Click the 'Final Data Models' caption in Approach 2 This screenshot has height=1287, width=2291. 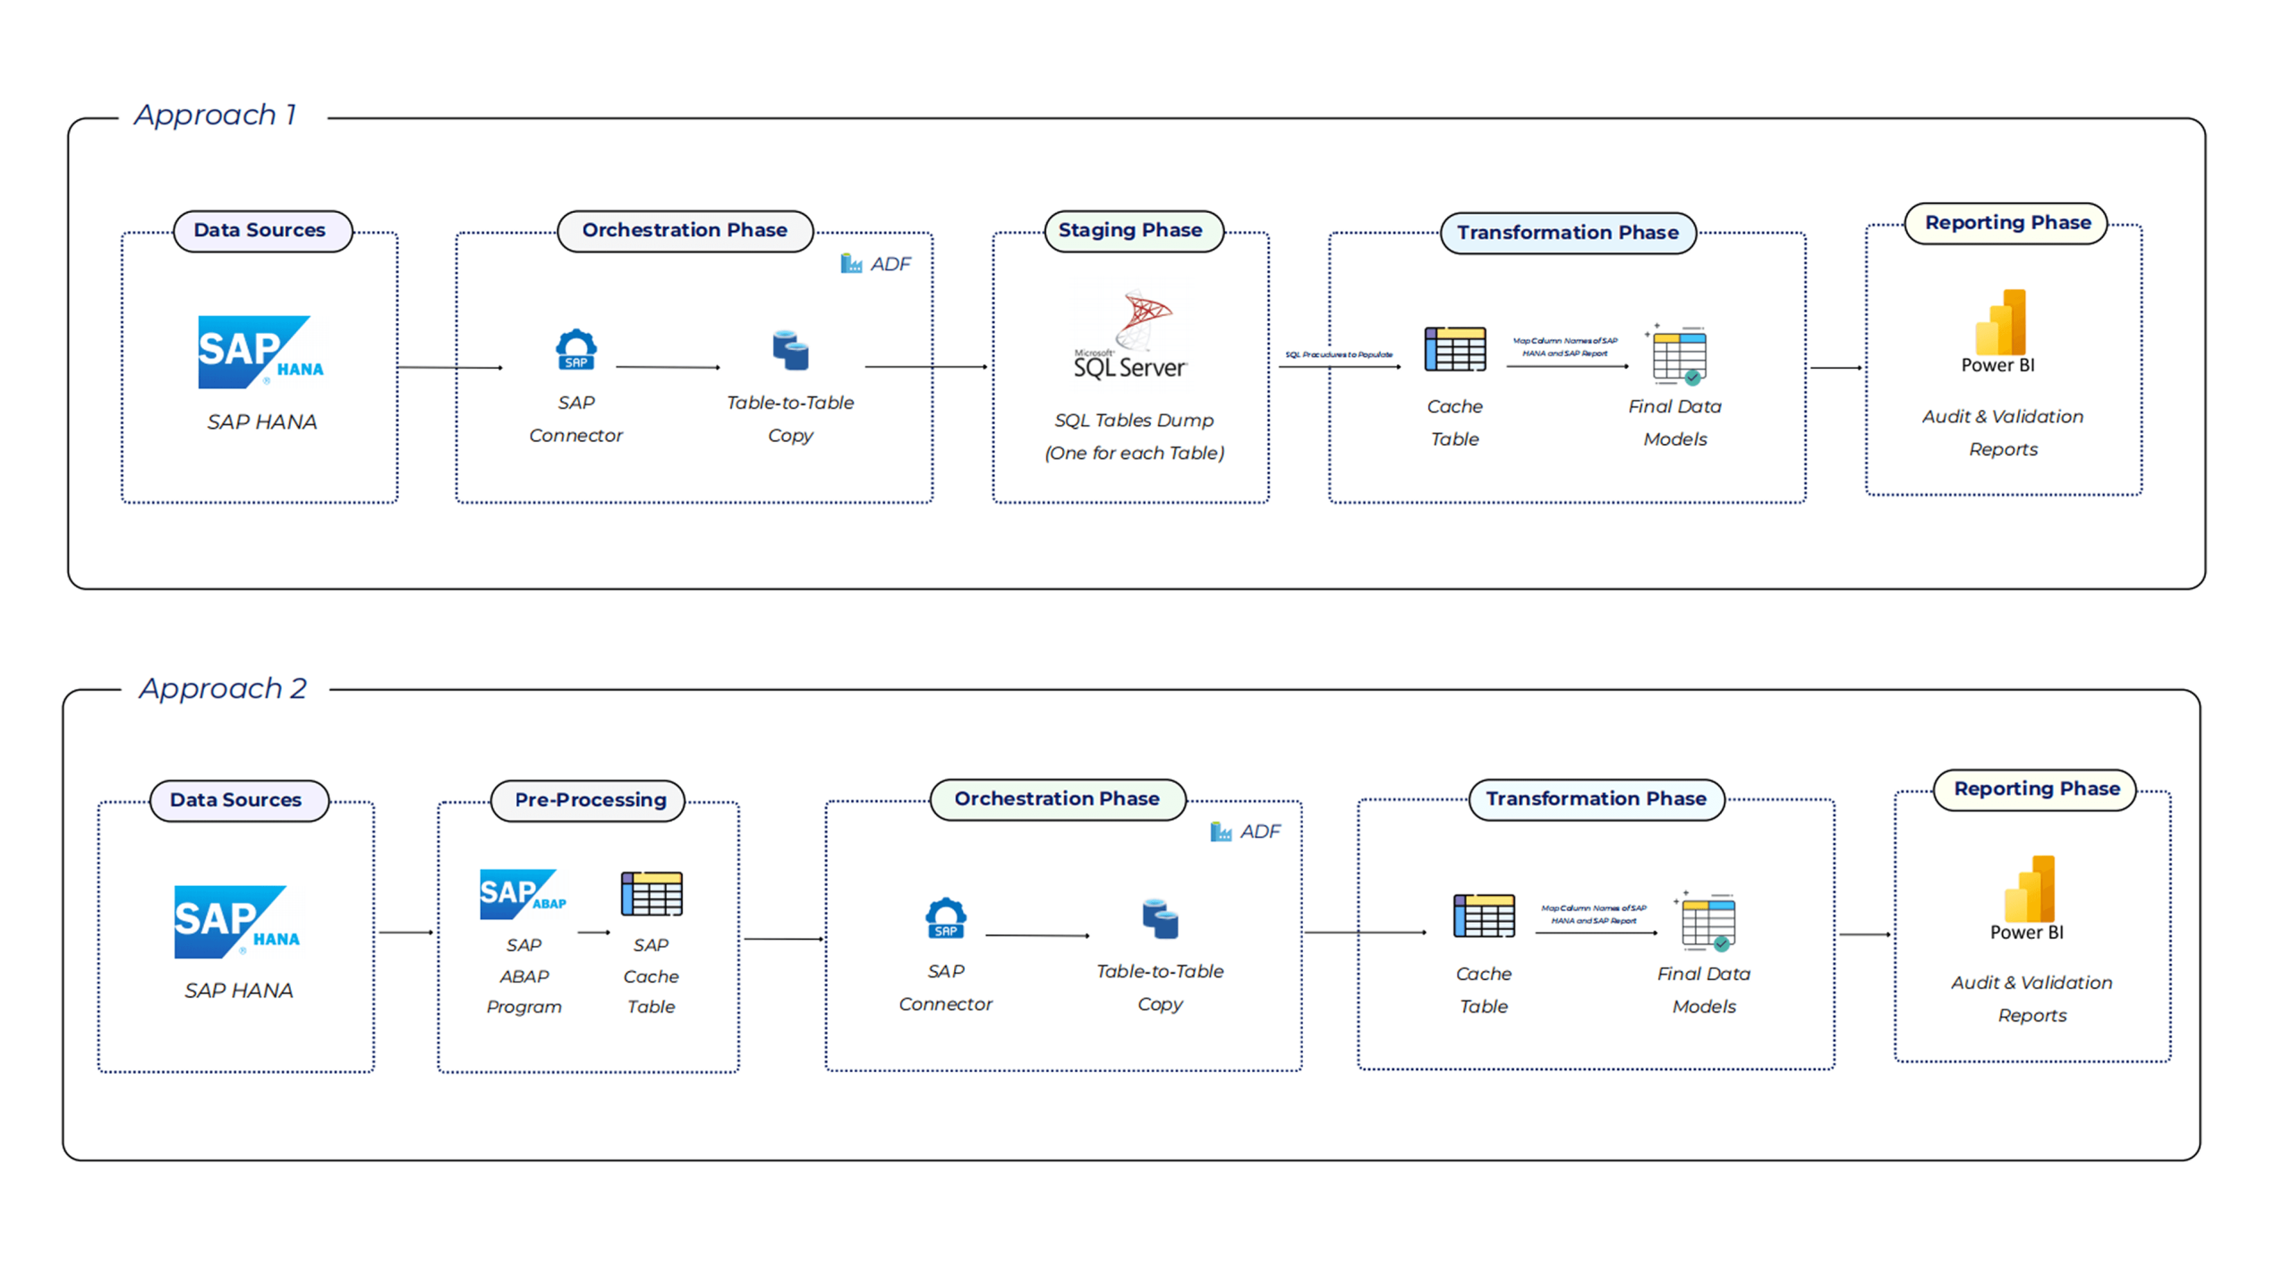click(1704, 990)
